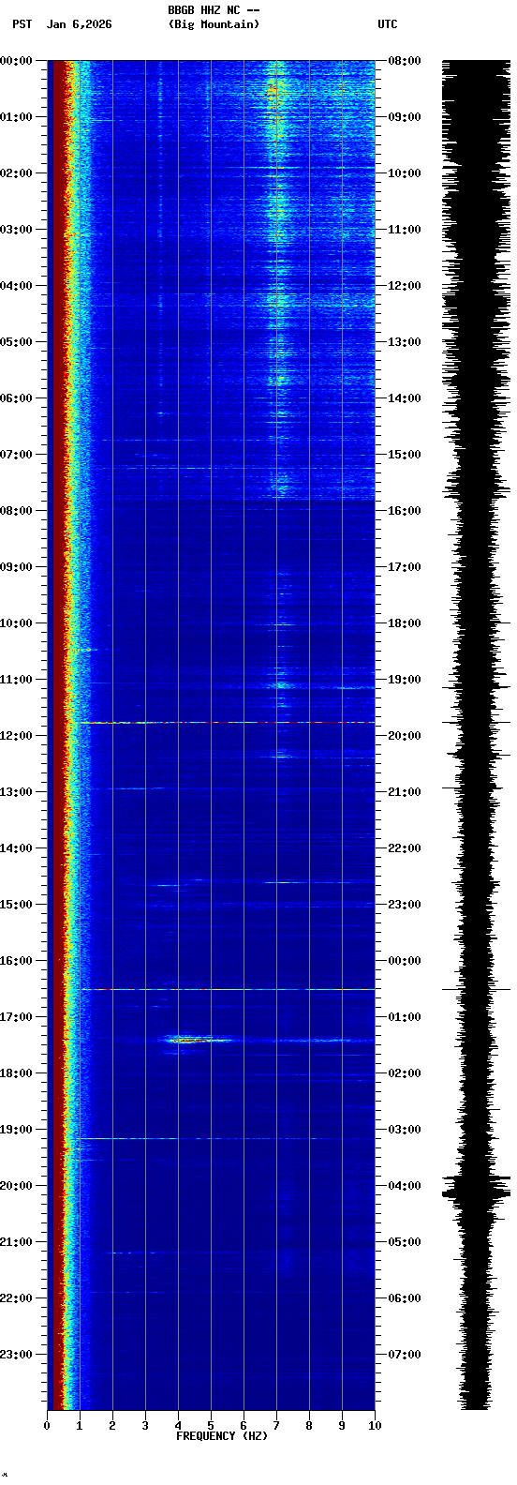Click the 07:00 UTC time tick label
Screen dimensions: 517x1485
(x=405, y=1355)
